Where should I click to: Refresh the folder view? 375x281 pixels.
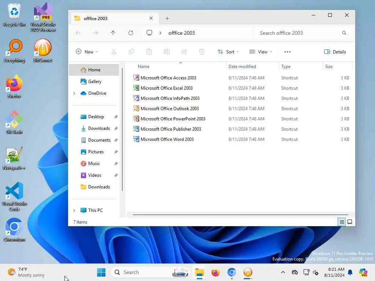[131, 33]
